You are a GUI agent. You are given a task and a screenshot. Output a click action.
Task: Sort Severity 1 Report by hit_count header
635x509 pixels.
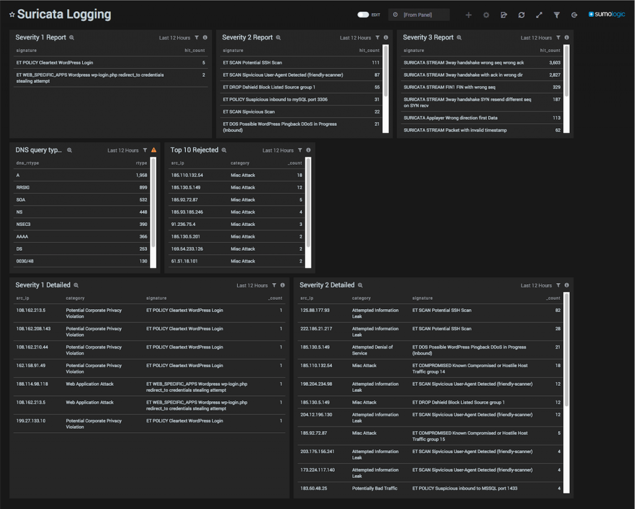[x=195, y=51]
